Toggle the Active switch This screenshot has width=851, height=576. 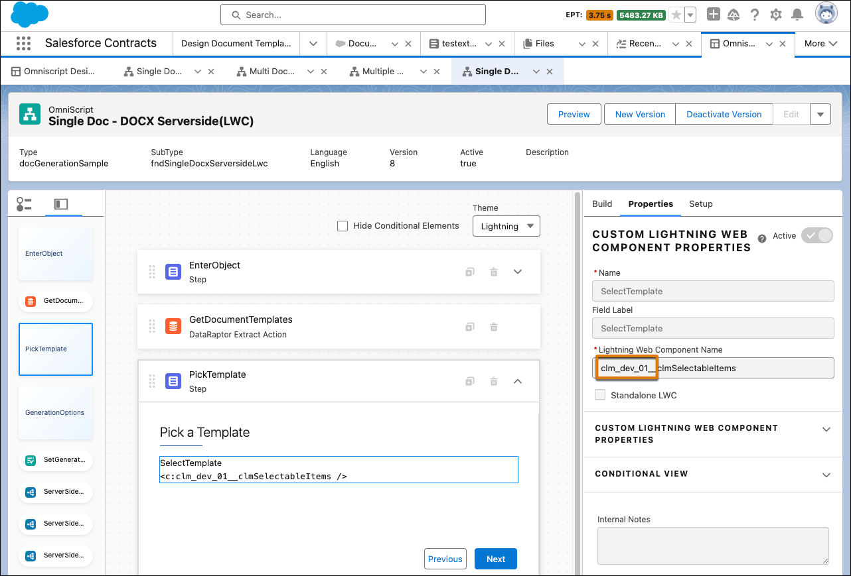[817, 236]
